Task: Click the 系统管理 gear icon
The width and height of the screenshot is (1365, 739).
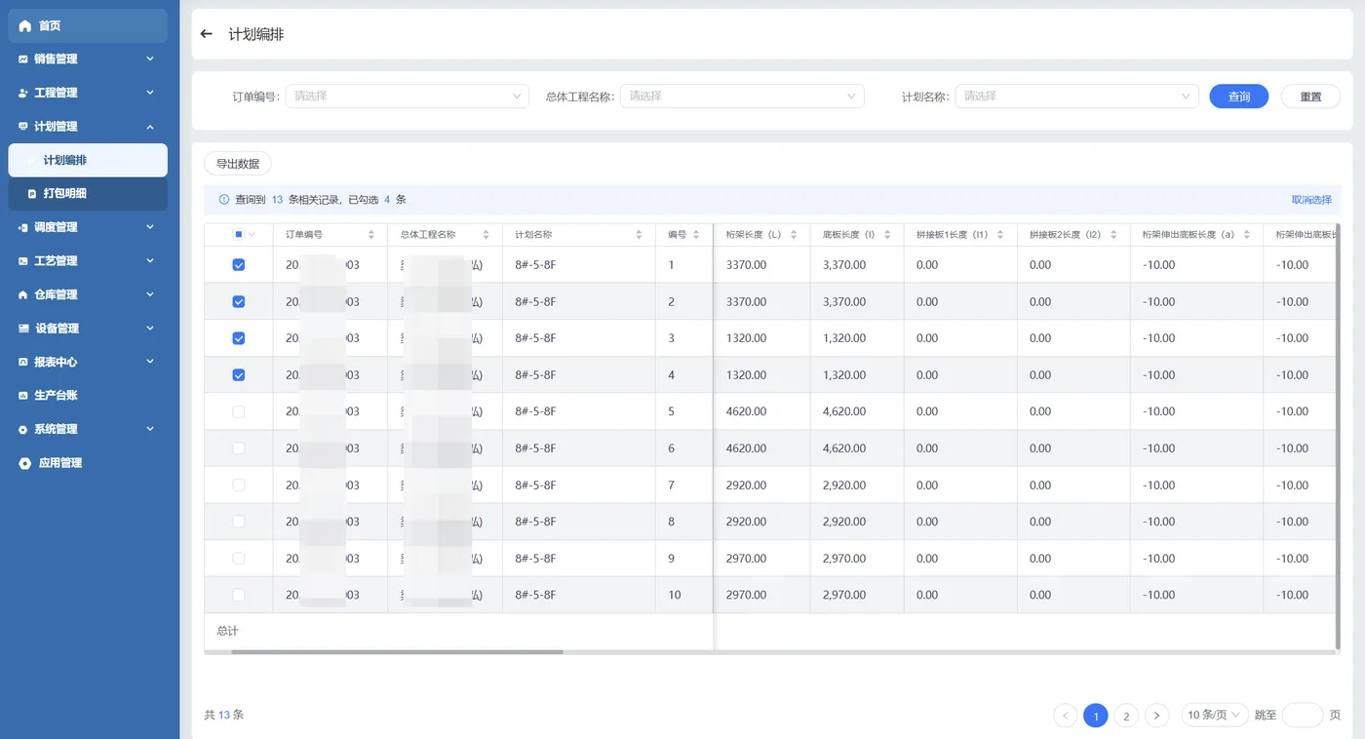Action: [23, 430]
